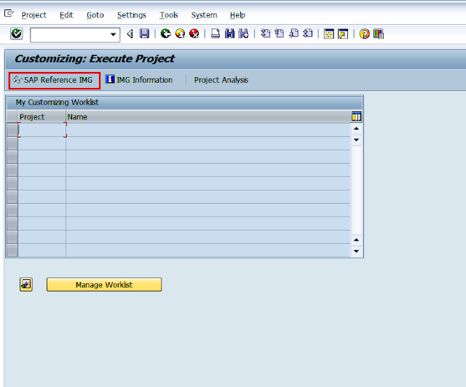Select the last worklist row selector

point(12,250)
